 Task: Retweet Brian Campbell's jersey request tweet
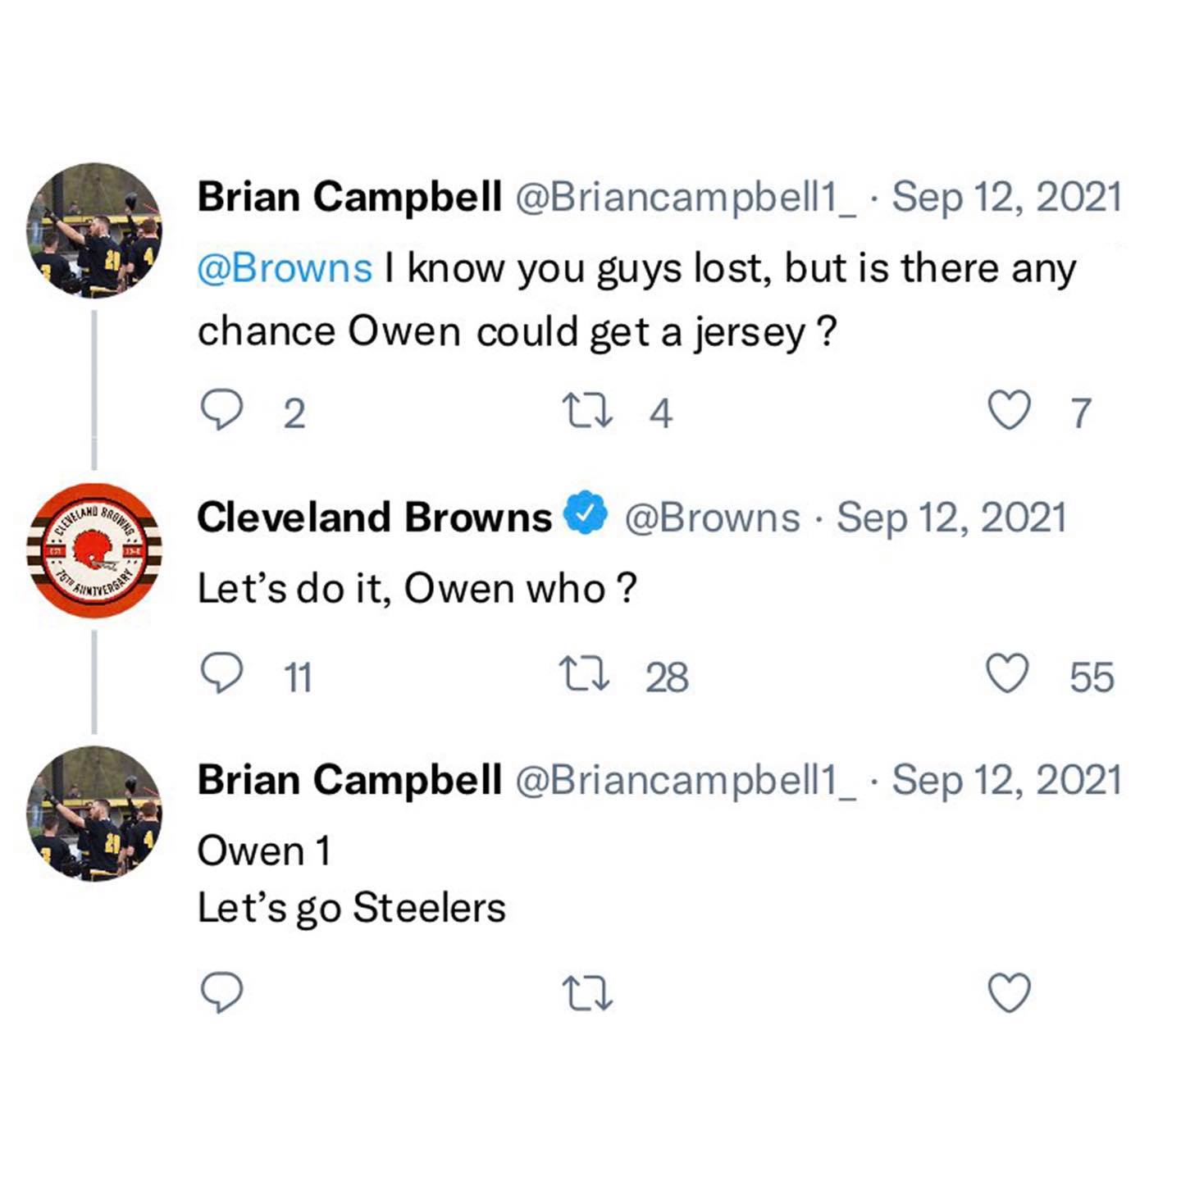[x=587, y=411]
